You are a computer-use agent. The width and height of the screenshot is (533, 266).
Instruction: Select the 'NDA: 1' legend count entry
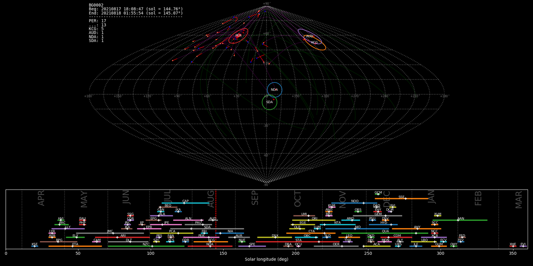(96, 37)
